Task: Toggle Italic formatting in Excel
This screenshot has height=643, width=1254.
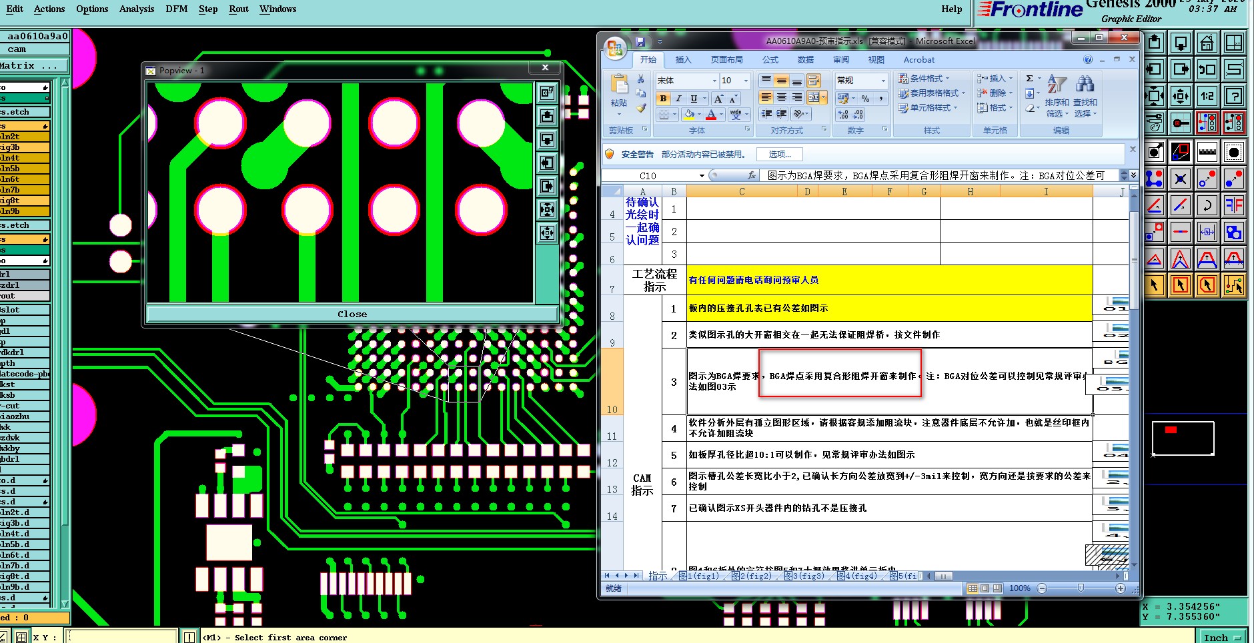Action: (678, 99)
